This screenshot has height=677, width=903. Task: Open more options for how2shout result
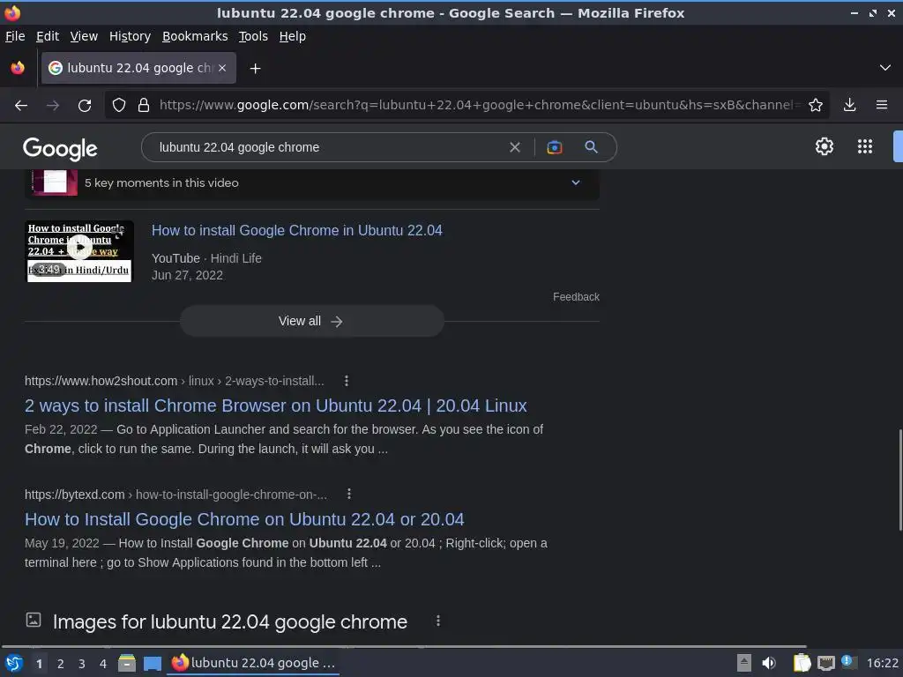[346, 381]
